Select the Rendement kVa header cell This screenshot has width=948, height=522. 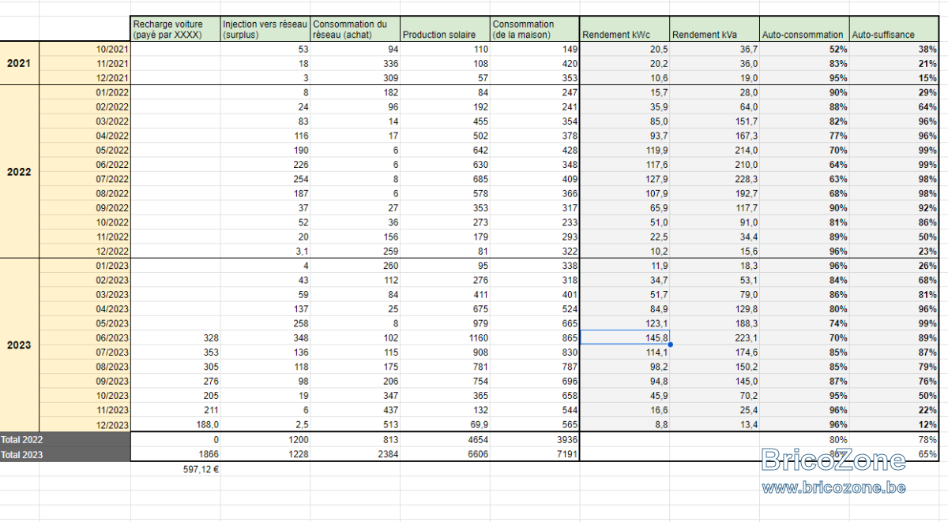click(715, 29)
